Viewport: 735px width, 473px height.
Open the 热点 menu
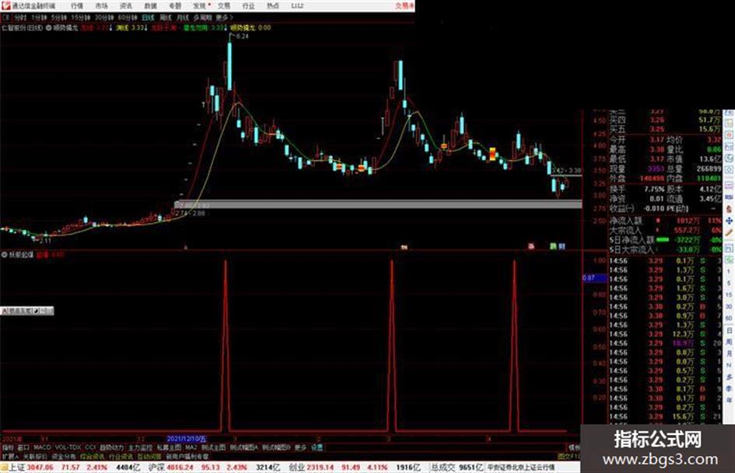(273, 5)
